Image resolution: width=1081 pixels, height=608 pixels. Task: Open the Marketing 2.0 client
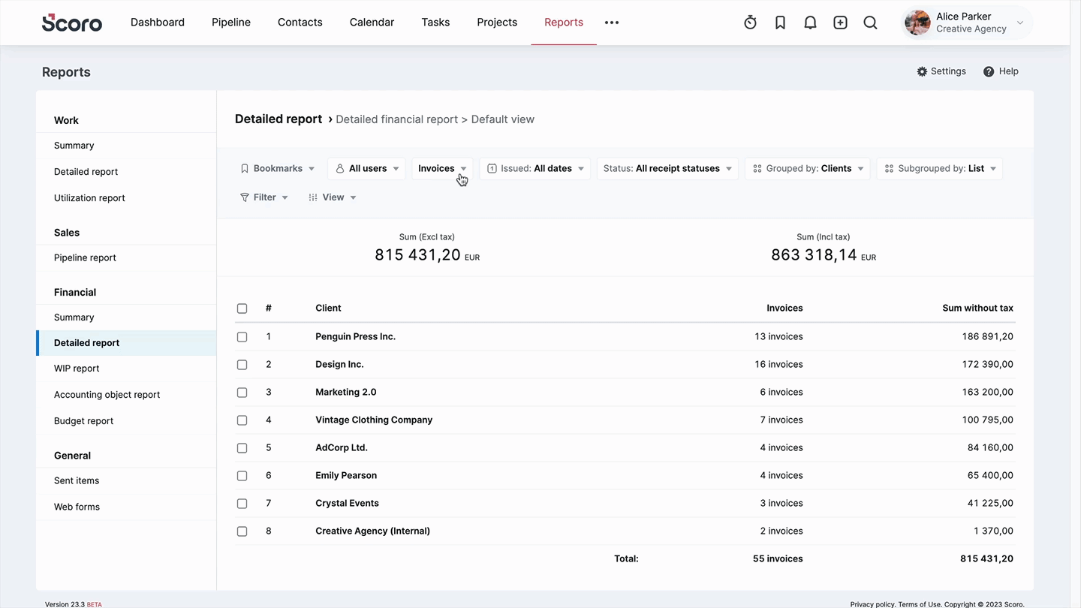coord(346,393)
